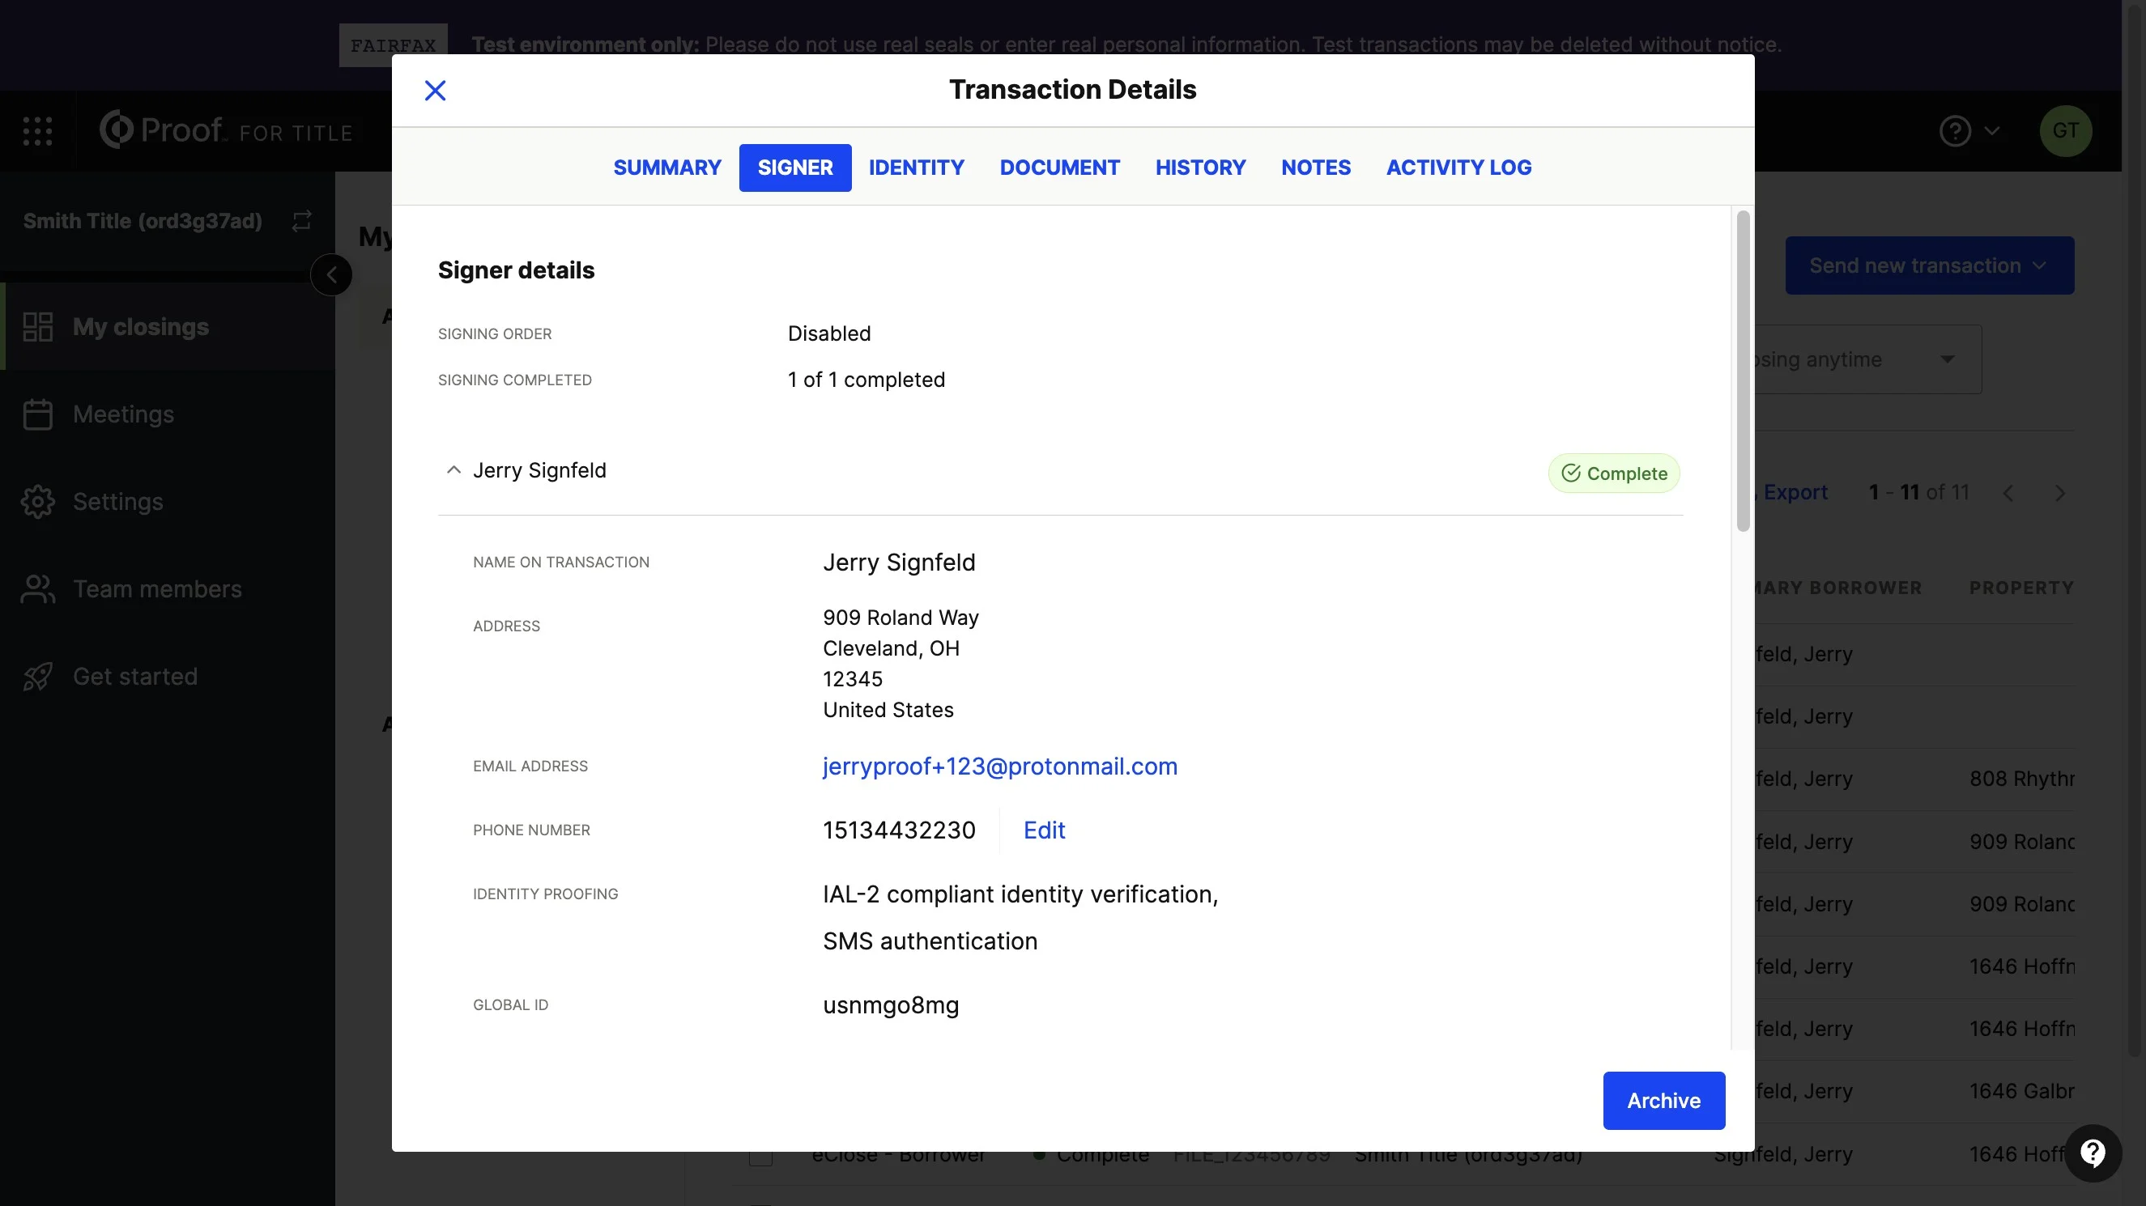
Task: Click the Archive button
Action: (x=1663, y=1100)
